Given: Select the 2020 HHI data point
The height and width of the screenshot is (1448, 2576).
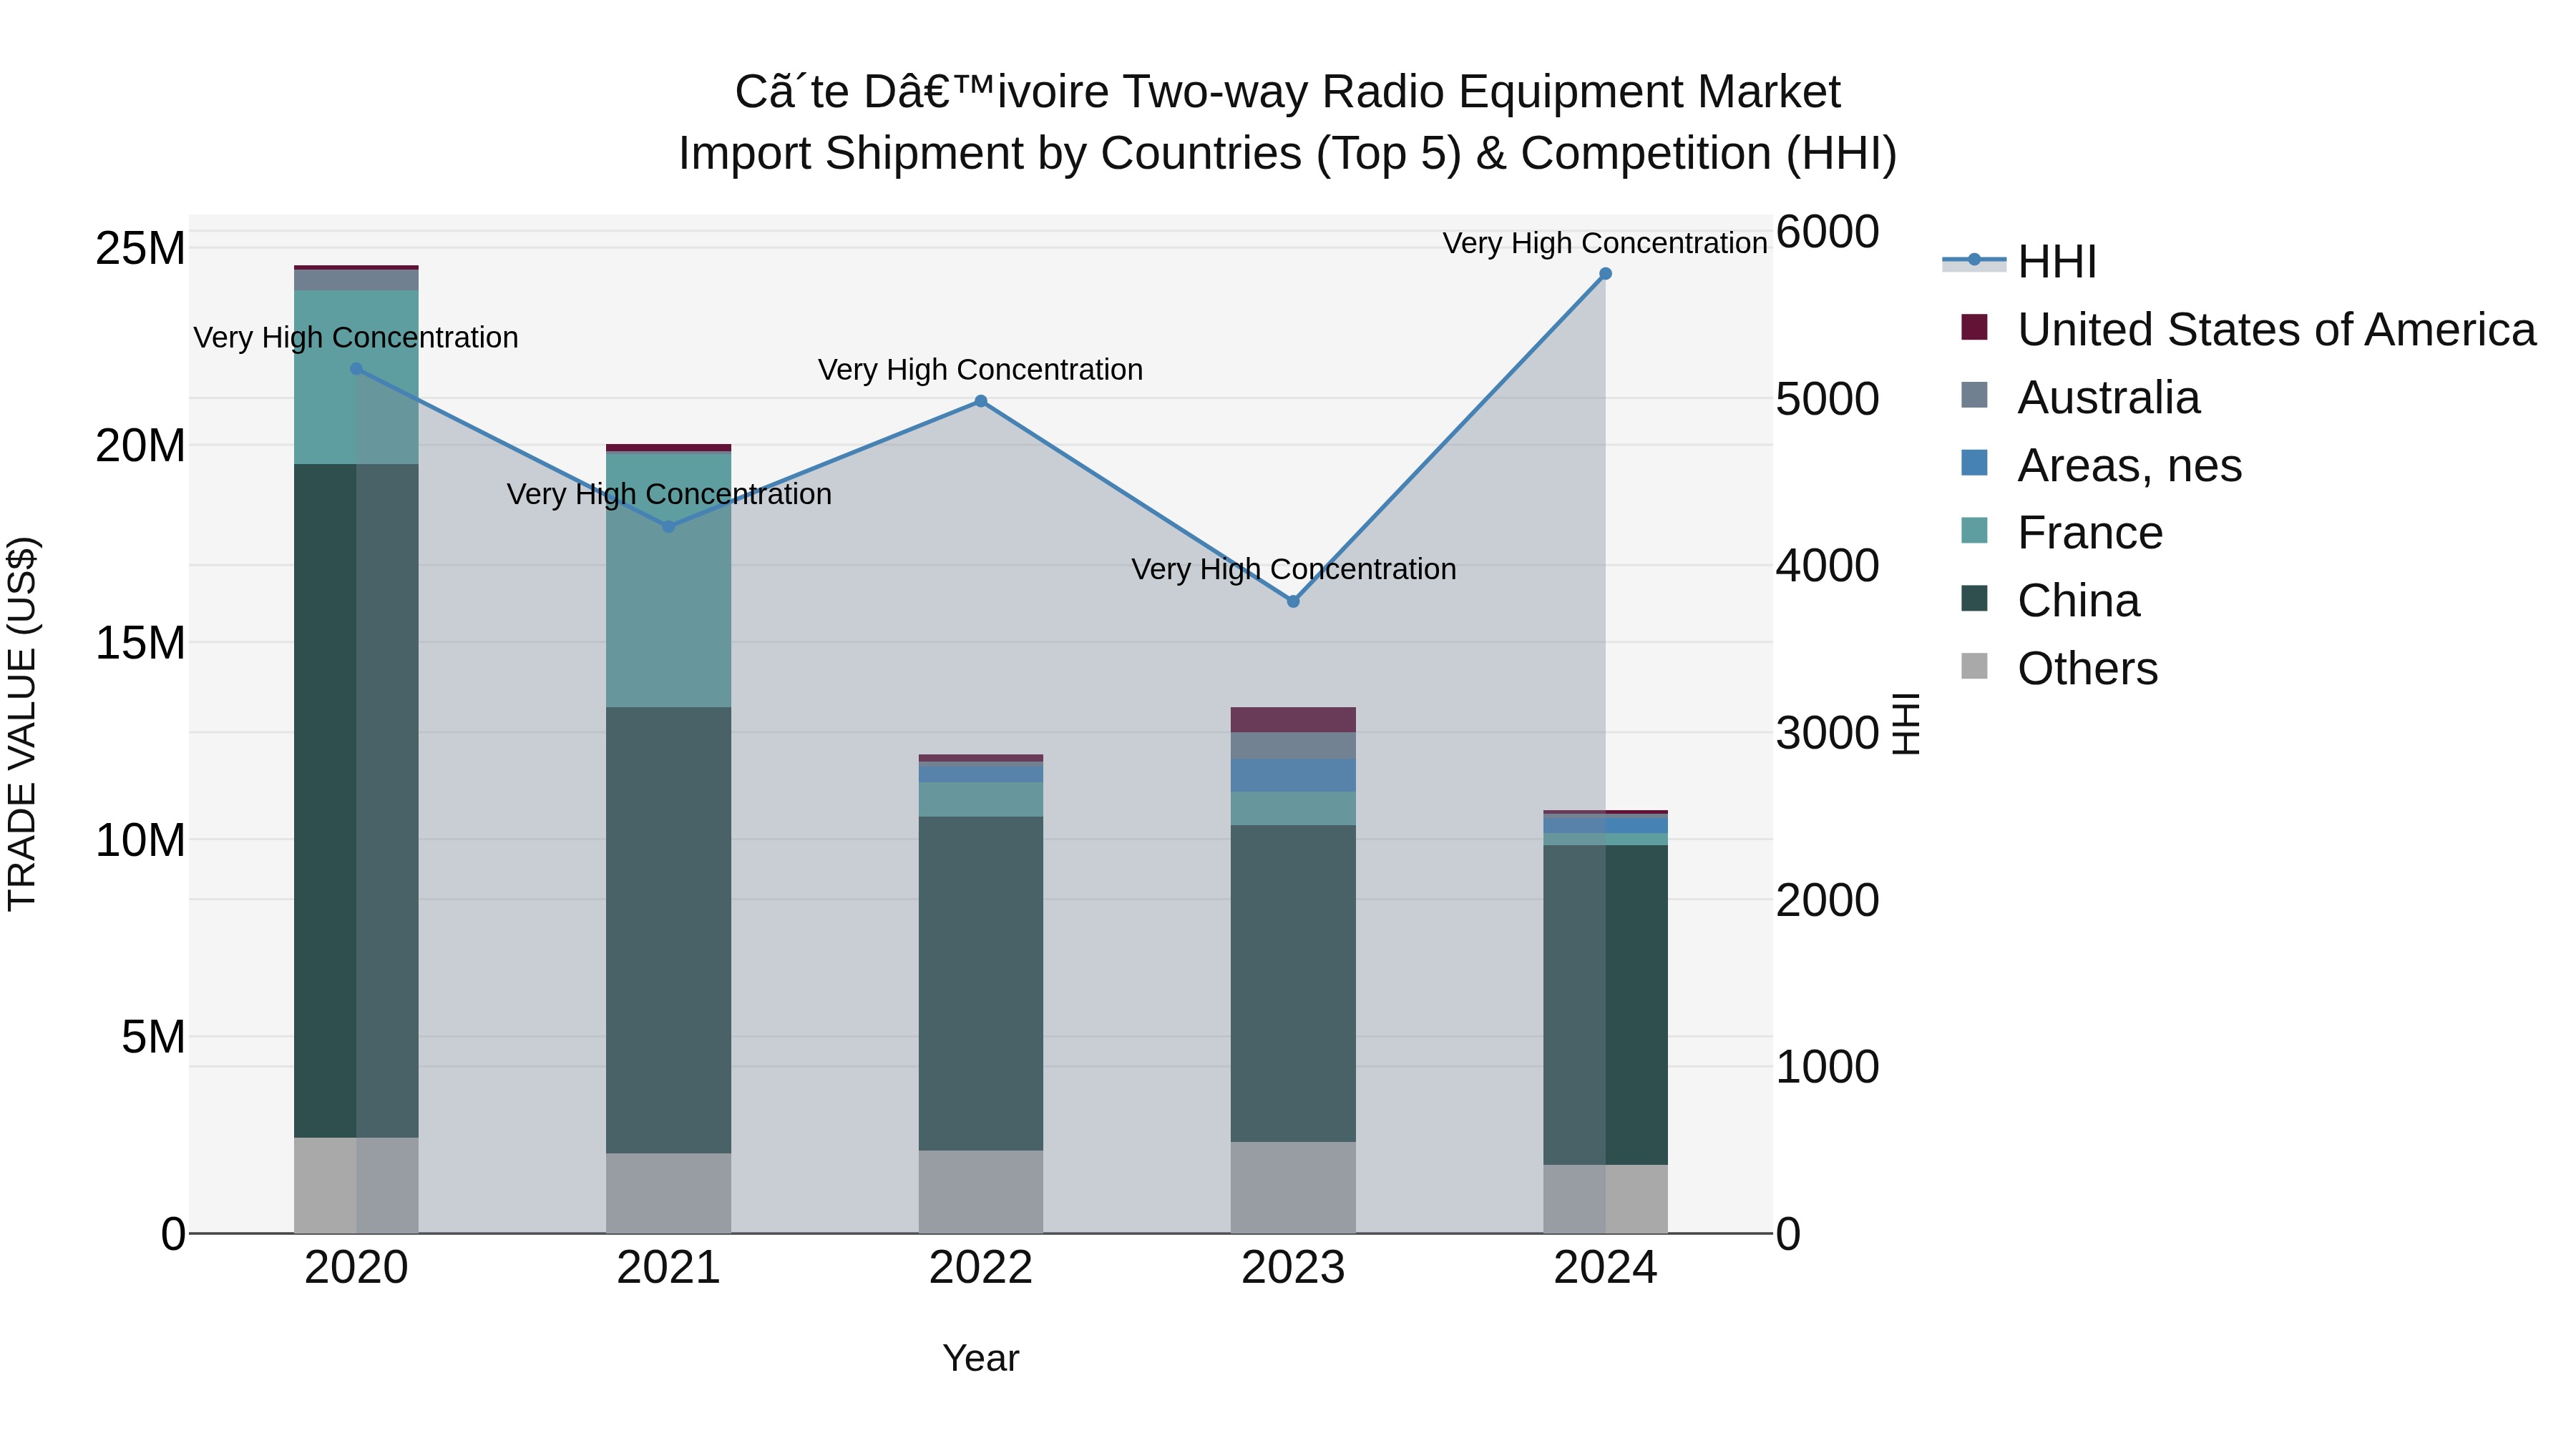Looking at the screenshot, I should point(356,369).
